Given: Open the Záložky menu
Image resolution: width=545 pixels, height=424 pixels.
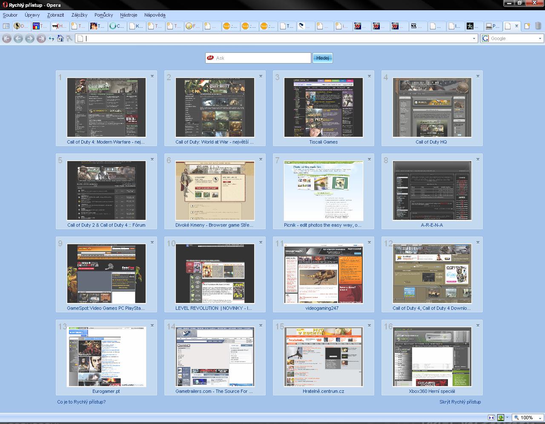Looking at the screenshot, I should coord(79,15).
